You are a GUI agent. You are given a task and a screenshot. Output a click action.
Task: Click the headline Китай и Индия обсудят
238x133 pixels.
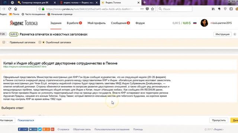pos(60,63)
